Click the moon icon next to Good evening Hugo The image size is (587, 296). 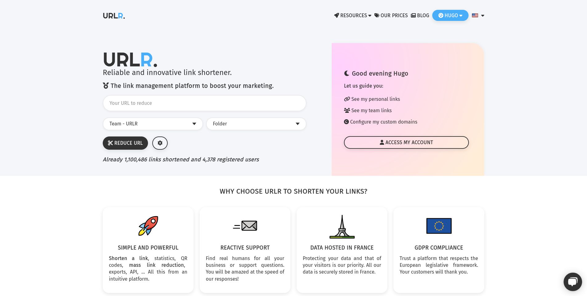[x=347, y=73]
